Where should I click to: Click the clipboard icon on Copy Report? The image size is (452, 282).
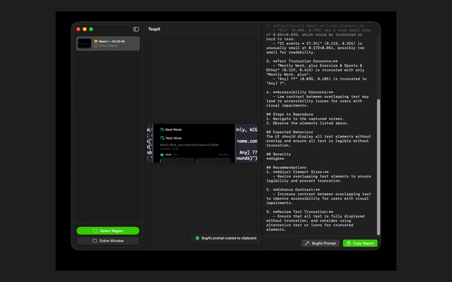click(348, 243)
